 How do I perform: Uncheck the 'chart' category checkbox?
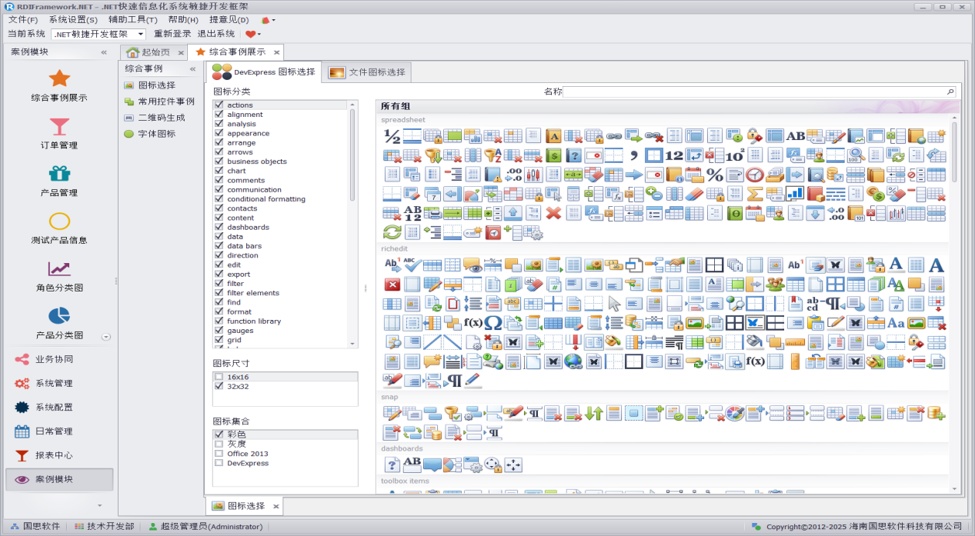click(219, 171)
